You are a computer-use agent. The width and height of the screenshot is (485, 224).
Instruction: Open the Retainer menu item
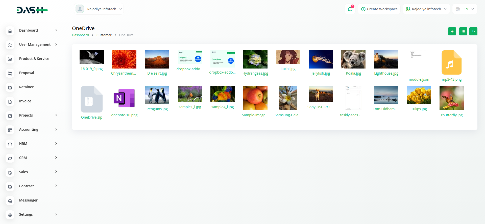[x=26, y=87]
